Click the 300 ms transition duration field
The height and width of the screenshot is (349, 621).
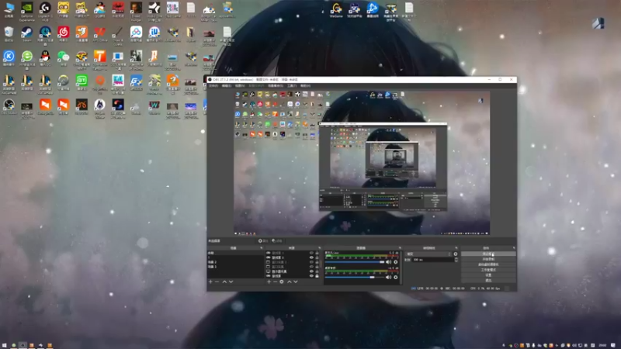pos(433,260)
